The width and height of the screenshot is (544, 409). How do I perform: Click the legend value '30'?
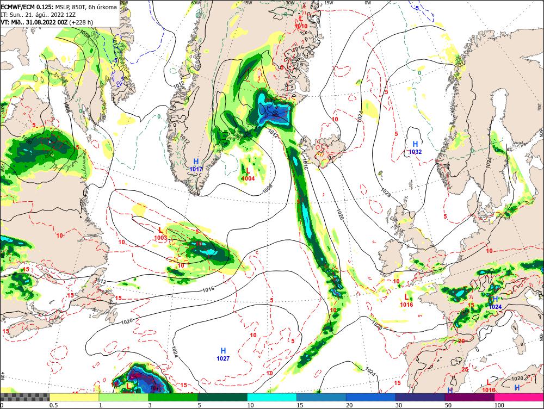[399, 405]
